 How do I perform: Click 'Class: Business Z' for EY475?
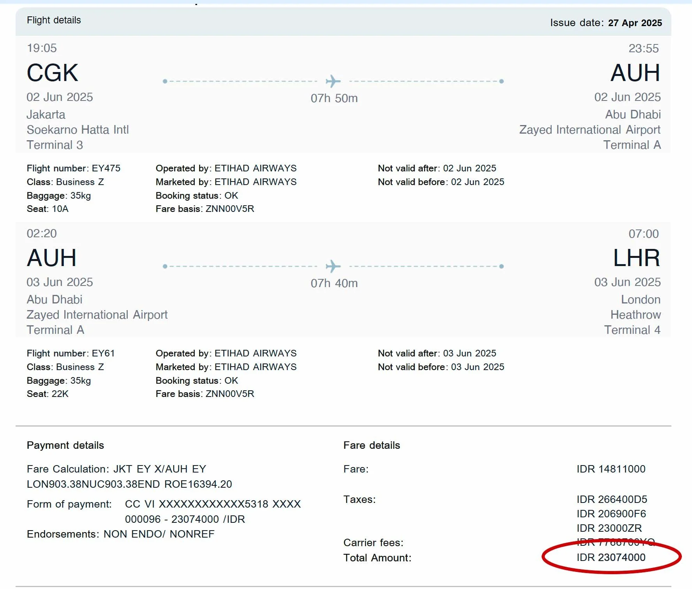[x=65, y=182]
